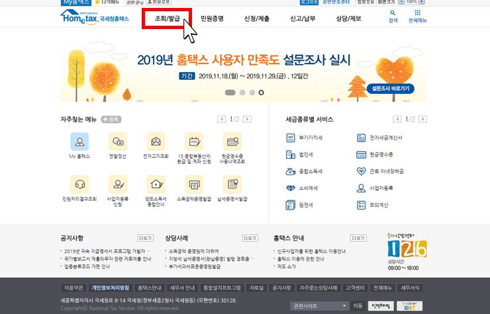Click 더보기 for 공지사항
Screen dimensions: 490x314
point(145,238)
